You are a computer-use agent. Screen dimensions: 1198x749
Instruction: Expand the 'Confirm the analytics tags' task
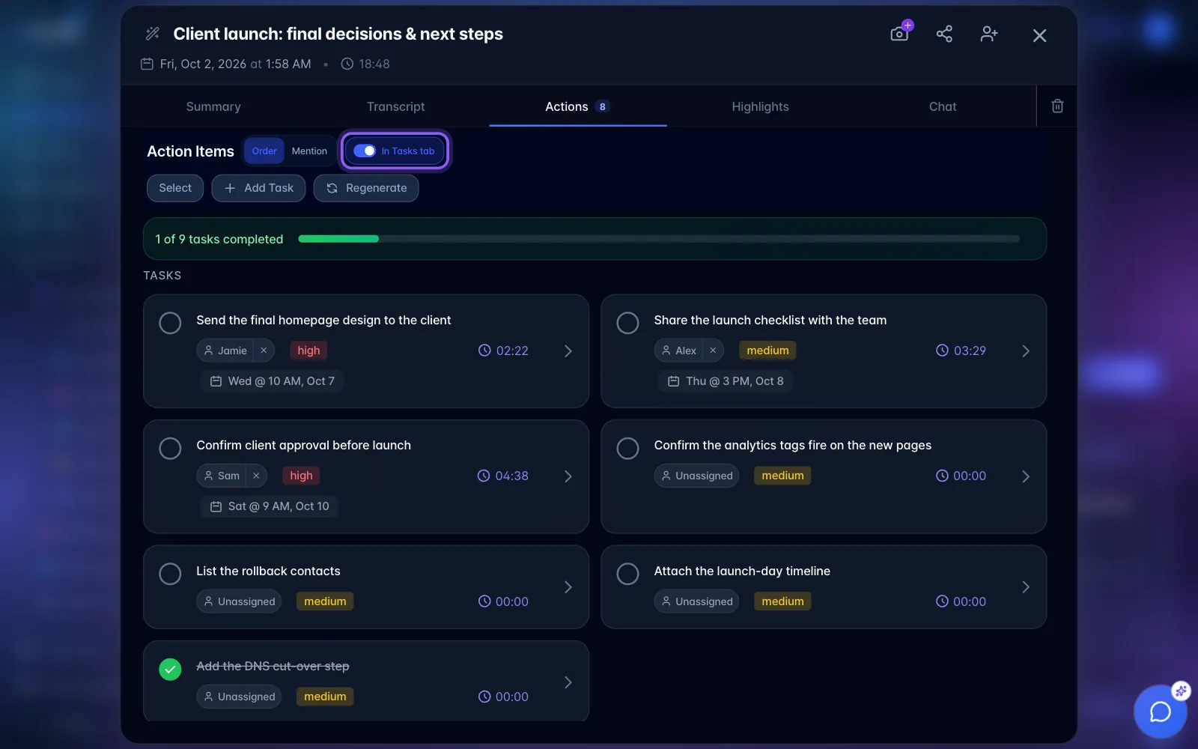[1026, 476]
